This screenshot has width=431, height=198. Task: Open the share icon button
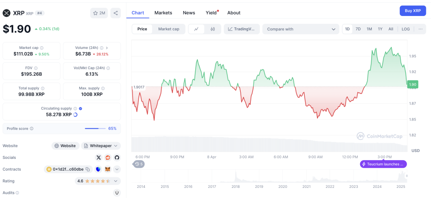tap(116, 13)
